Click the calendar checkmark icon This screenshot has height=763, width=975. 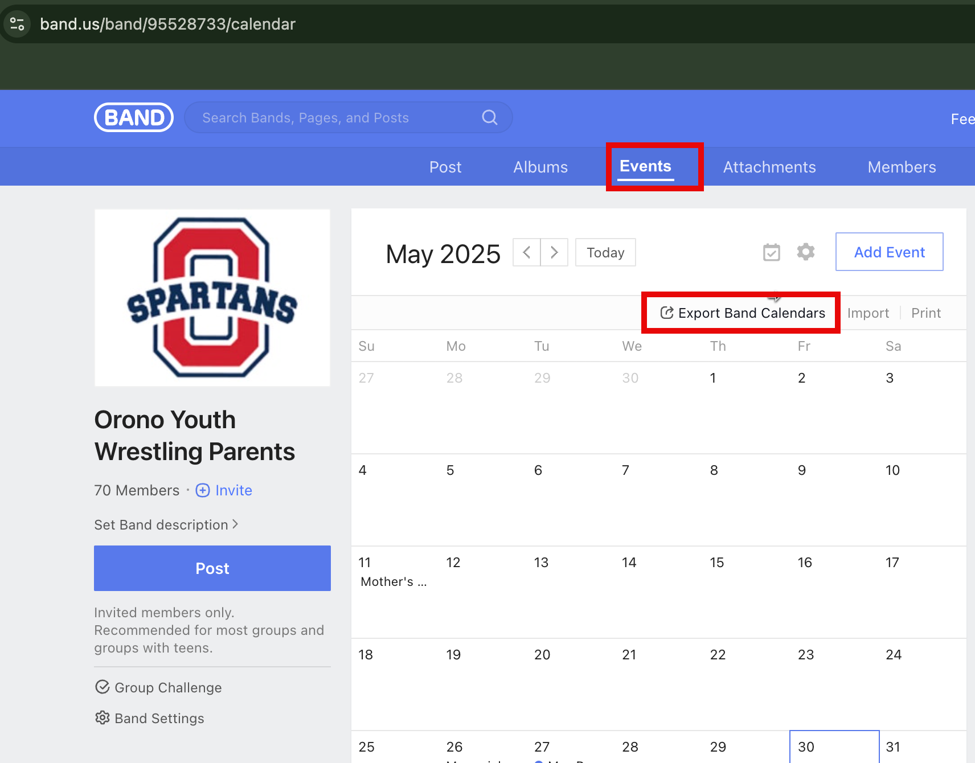(772, 252)
